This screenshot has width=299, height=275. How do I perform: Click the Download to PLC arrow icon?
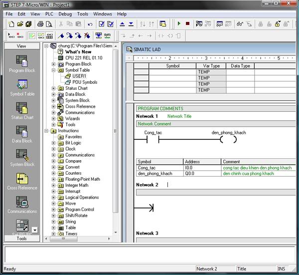tap(131, 24)
